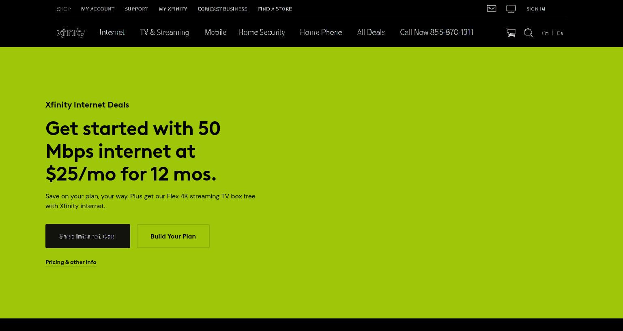This screenshot has width=623, height=331.
Task: Switch language to Spanish (Es)
Action: click(x=560, y=33)
